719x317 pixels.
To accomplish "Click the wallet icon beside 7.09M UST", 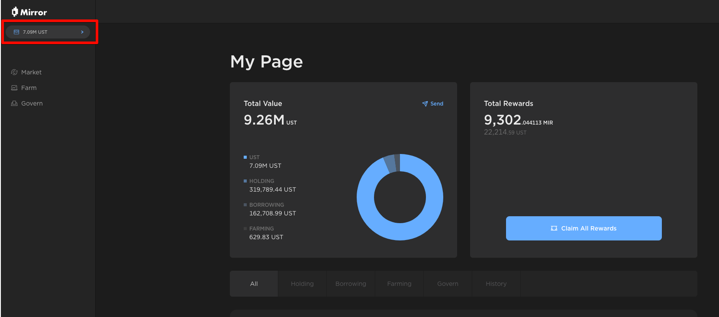I will 16,32.
